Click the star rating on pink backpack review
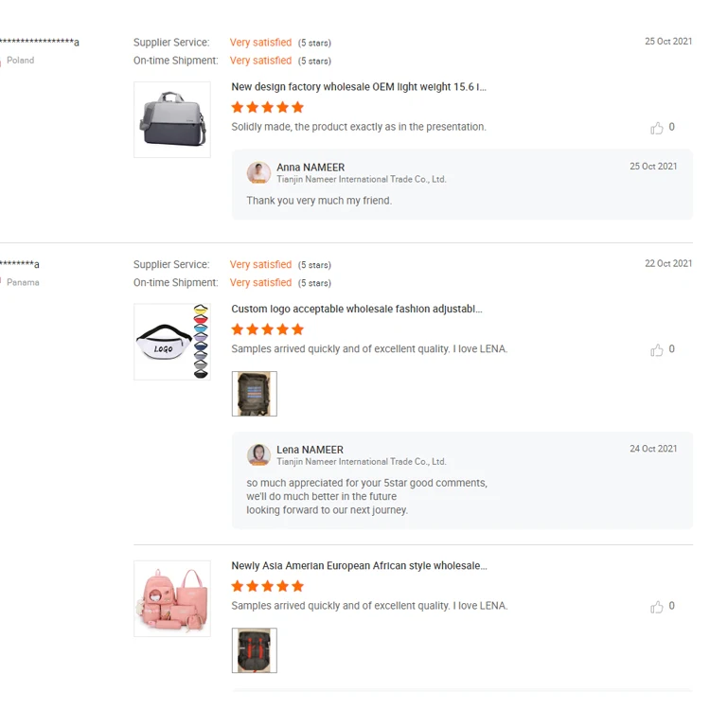710x710 pixels. point(267,586)
